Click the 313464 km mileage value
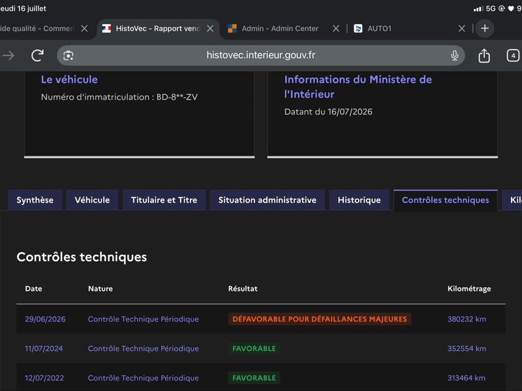This screenshot has height=391, width=522. (467, 378)
